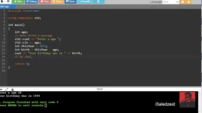
Task: Start debugging with the Debug button
Action: (x=31, y=2)
